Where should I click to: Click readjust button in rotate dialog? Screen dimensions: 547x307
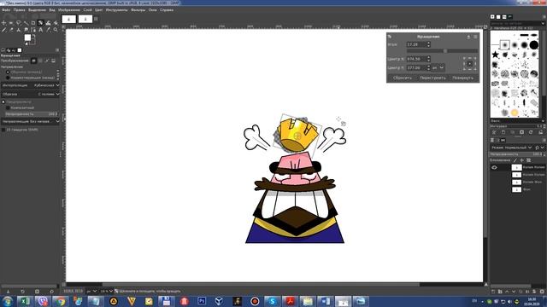[x=432, y=78]
